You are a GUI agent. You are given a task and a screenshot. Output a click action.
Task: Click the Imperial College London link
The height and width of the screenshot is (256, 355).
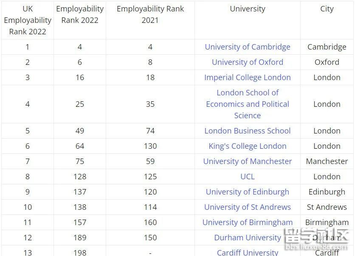(248, 77)
